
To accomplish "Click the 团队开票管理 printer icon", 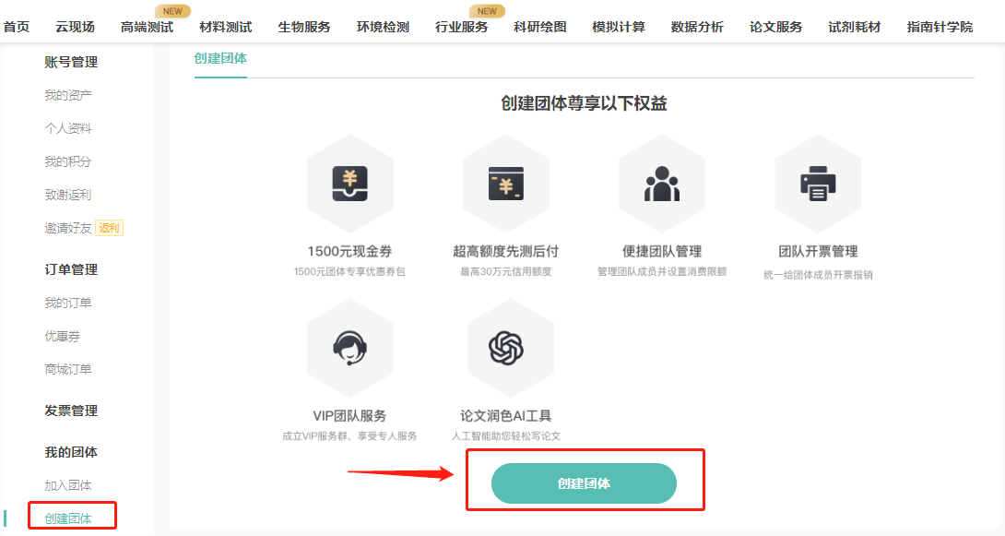I will tap(817, 182).
